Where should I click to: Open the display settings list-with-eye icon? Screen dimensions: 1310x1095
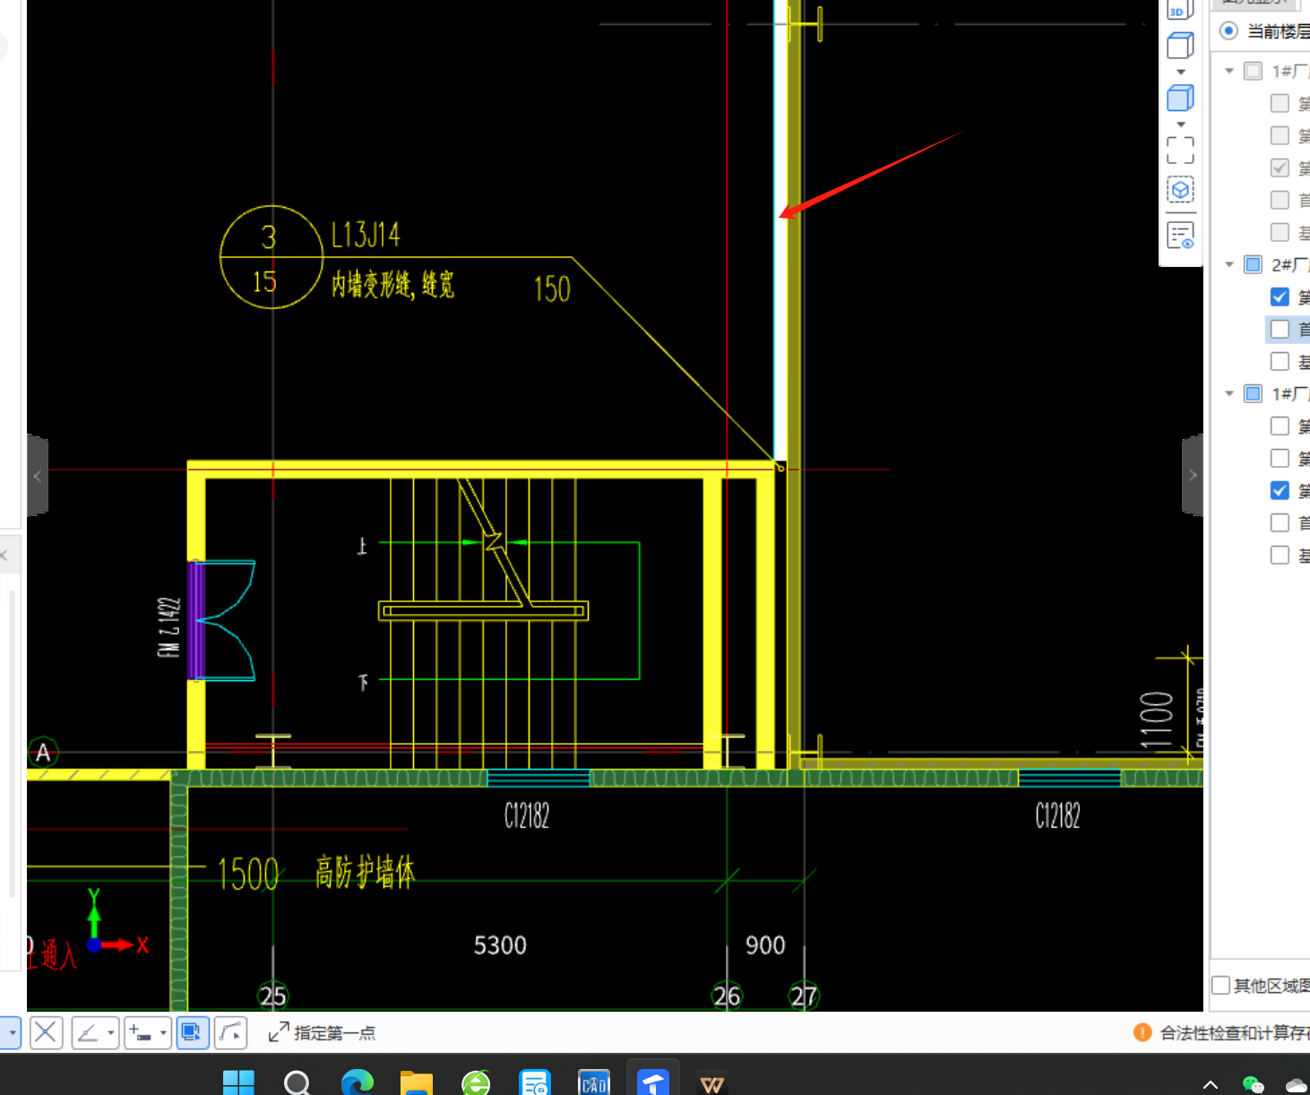(1180, 236)
